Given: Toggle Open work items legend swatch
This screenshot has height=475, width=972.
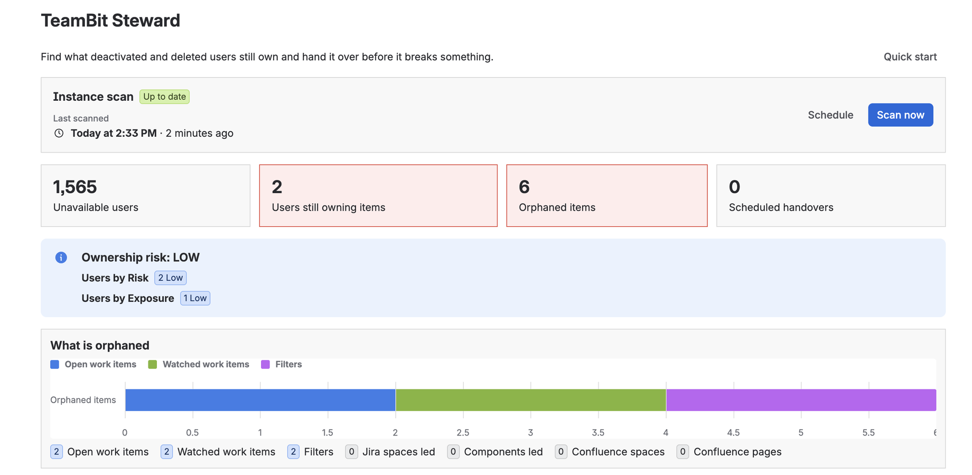Looking at the screenshot, I should click(55, 365).
